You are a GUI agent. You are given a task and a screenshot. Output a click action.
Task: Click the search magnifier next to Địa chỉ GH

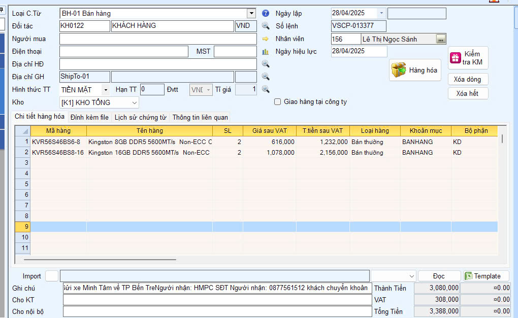pyautogui.click(x=265, y=77)
